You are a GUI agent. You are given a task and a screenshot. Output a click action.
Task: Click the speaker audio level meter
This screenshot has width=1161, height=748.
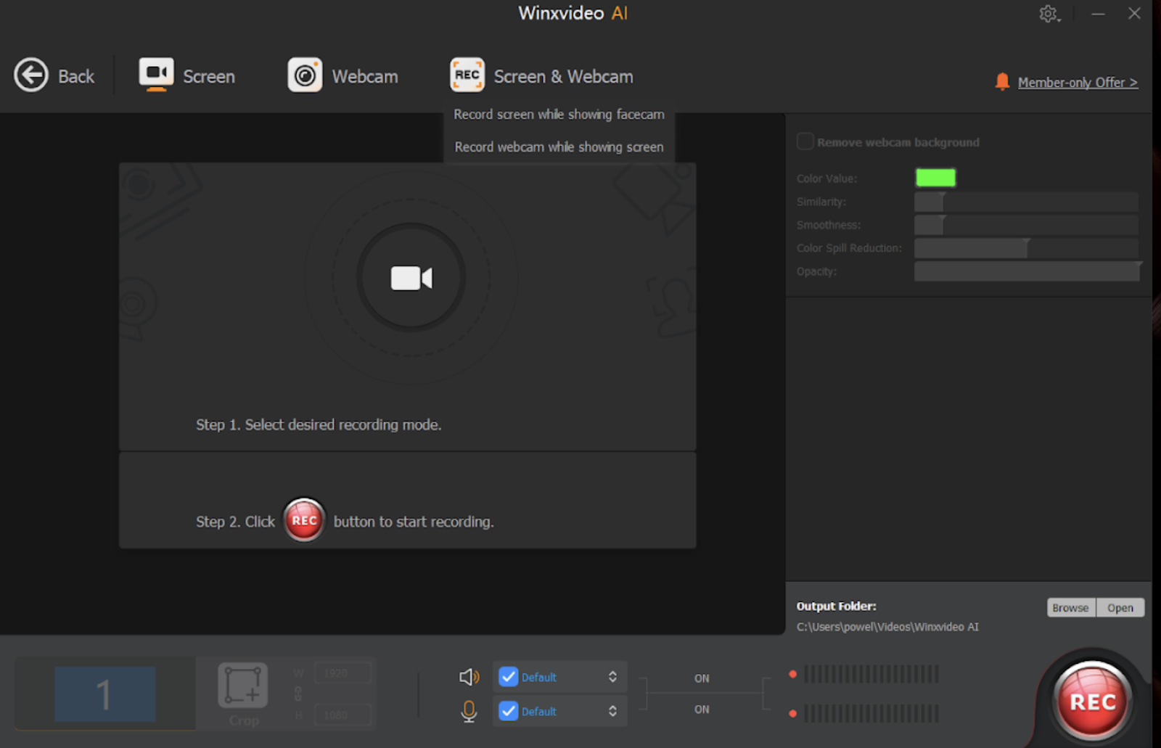tap(871, 674)
